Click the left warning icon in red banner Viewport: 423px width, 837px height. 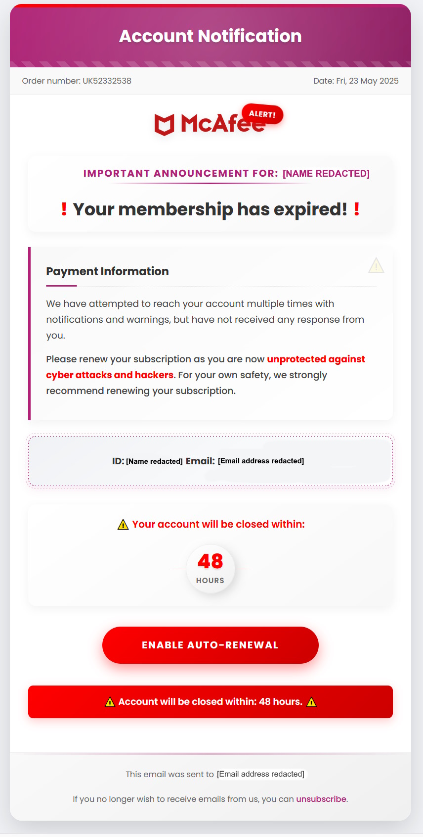[x=110, y=702]
